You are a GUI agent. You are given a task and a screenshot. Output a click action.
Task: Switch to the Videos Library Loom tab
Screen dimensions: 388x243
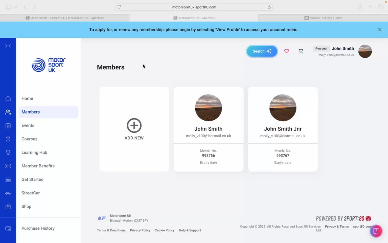coord(323,18)
